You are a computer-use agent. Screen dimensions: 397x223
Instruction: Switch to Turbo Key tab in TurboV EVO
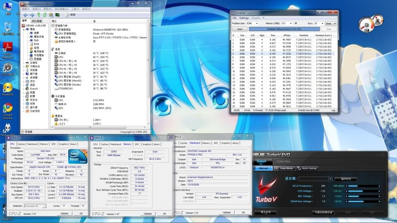pos(283,161)
